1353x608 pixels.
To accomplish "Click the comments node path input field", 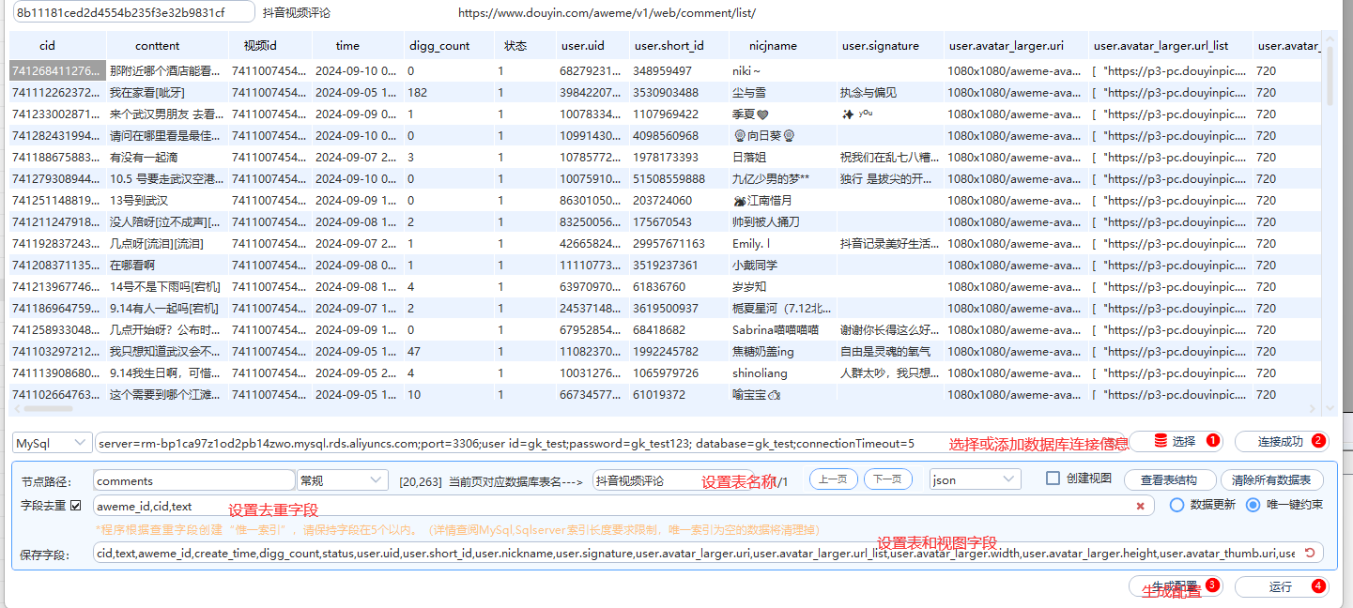I will pyautogui.click(x=194, y=480).
